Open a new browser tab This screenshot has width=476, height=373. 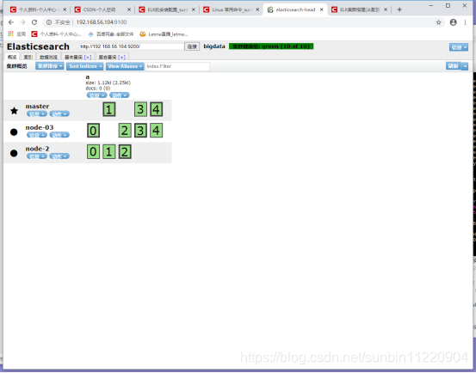[399, 9]
